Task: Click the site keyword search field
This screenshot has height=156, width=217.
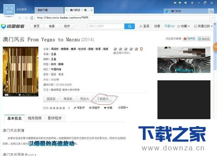Action: [x=106, y=26]
